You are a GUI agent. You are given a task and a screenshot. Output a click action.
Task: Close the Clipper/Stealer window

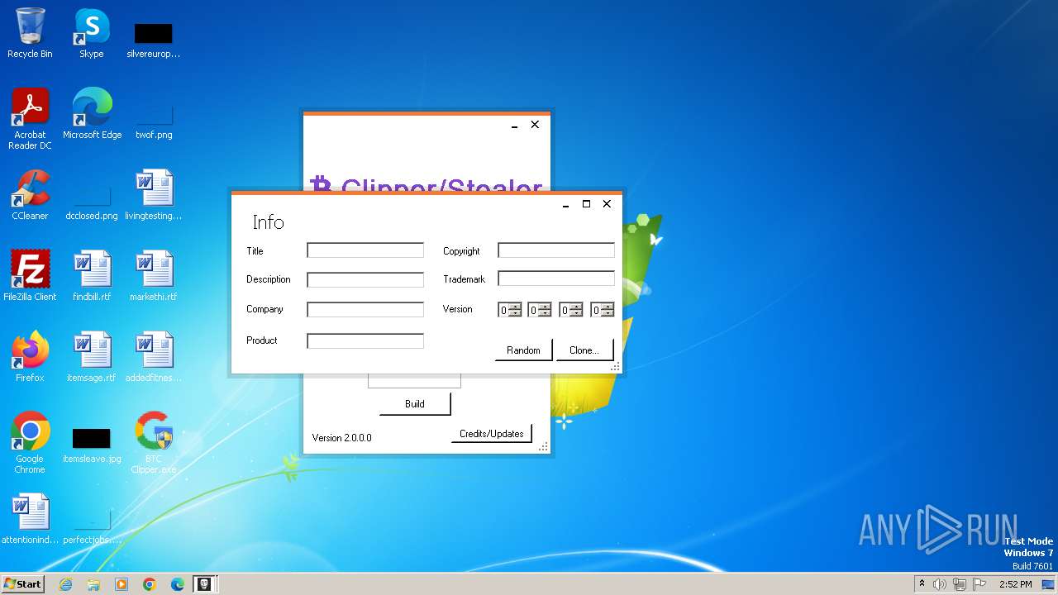535,125
